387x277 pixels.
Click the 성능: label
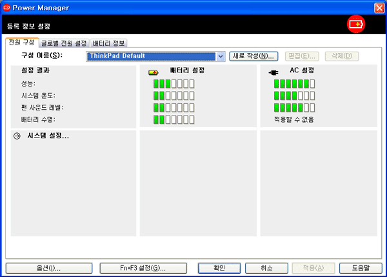pos(28,84)
